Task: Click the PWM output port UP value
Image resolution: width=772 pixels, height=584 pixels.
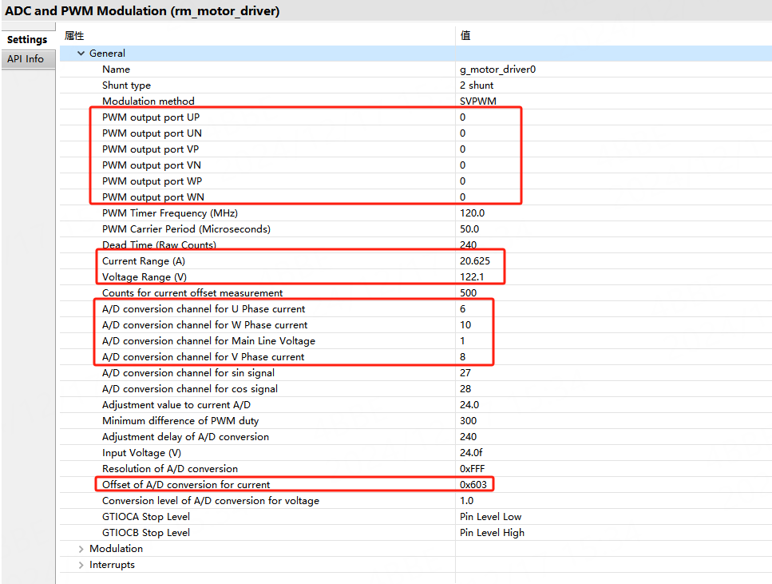Action: point(463,117)
